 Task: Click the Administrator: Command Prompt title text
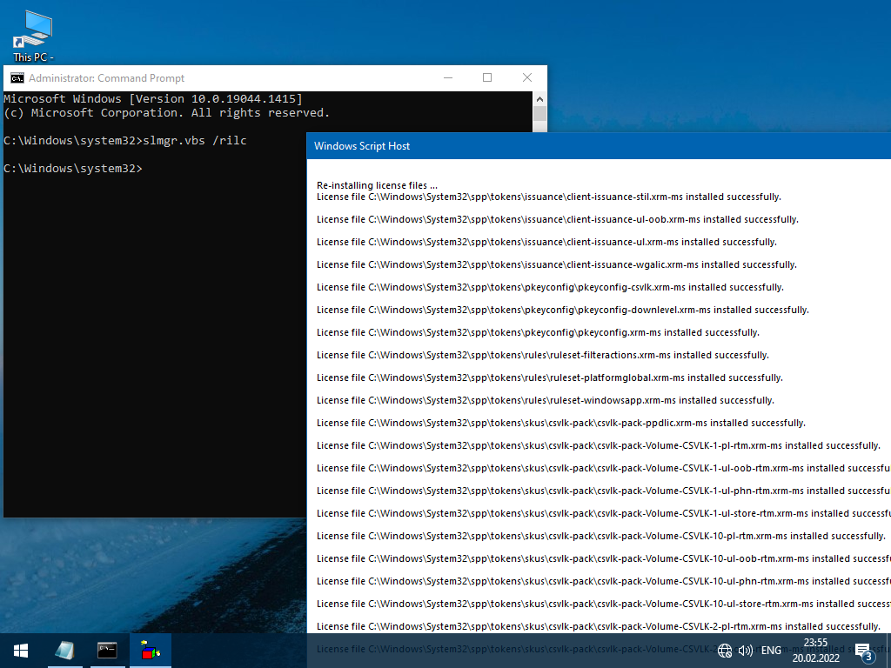[106, 77]
